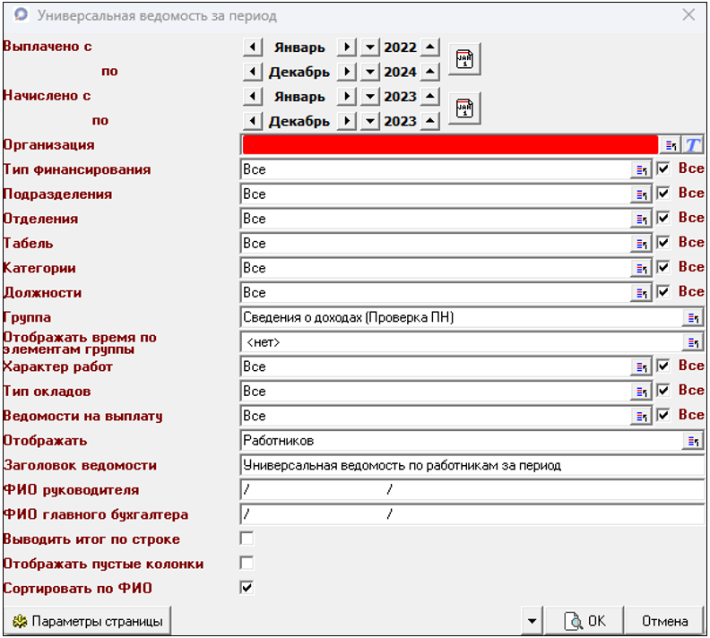Toggle the Отображать пустые колонки checkbox

pyautogui.click(x=247, y=564)
